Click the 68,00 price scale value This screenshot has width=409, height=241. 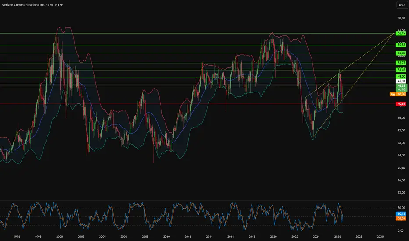(x=401, y=18)
